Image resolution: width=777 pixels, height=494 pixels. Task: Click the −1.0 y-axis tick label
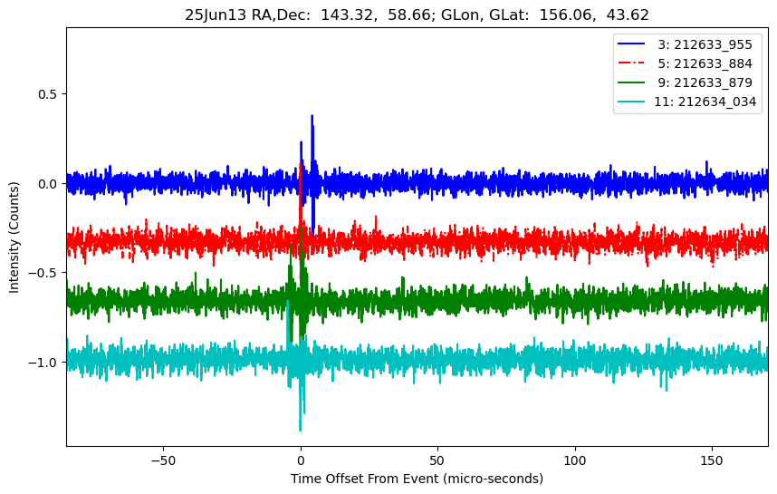click(44, 363)
